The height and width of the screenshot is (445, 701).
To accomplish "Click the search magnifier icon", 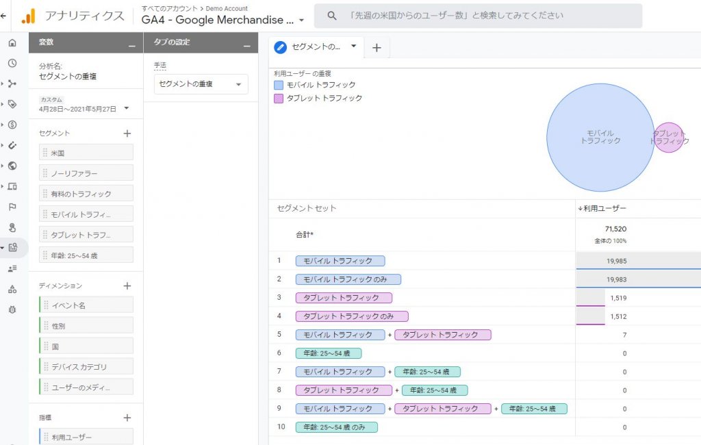I will [x=332, y=16].
